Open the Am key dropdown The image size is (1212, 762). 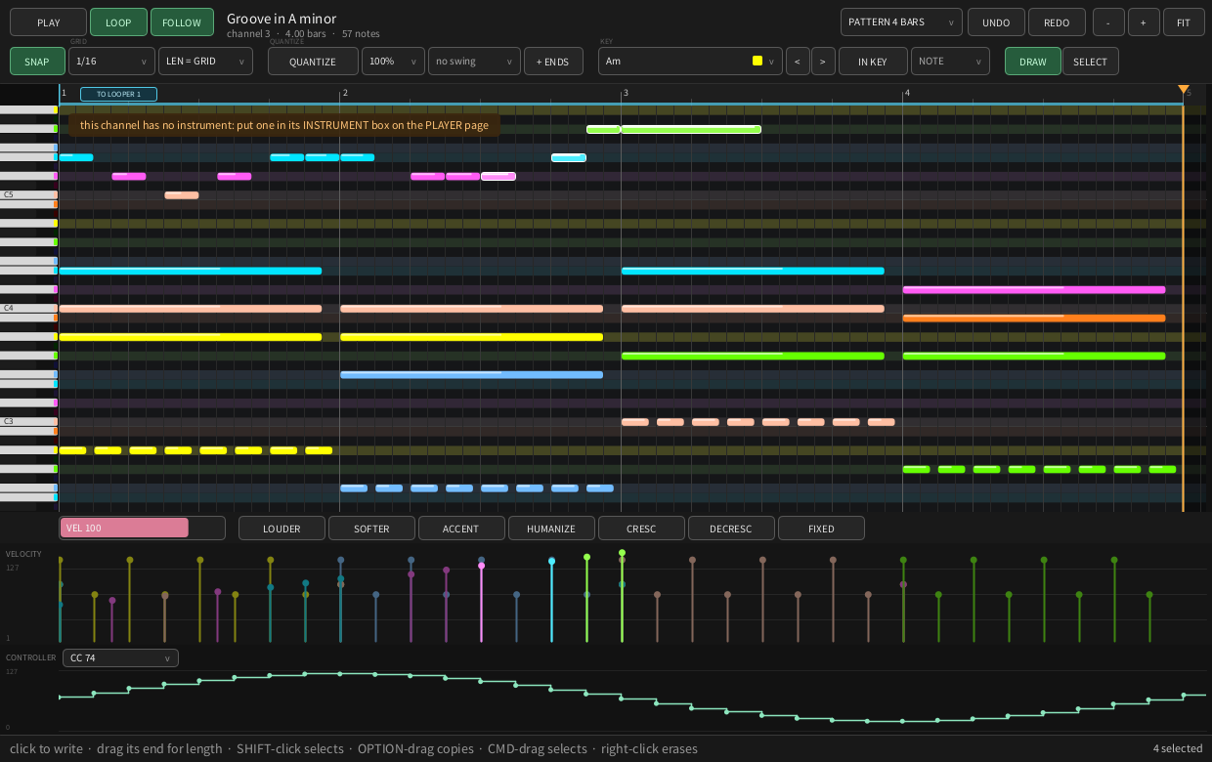pos(690,62)
